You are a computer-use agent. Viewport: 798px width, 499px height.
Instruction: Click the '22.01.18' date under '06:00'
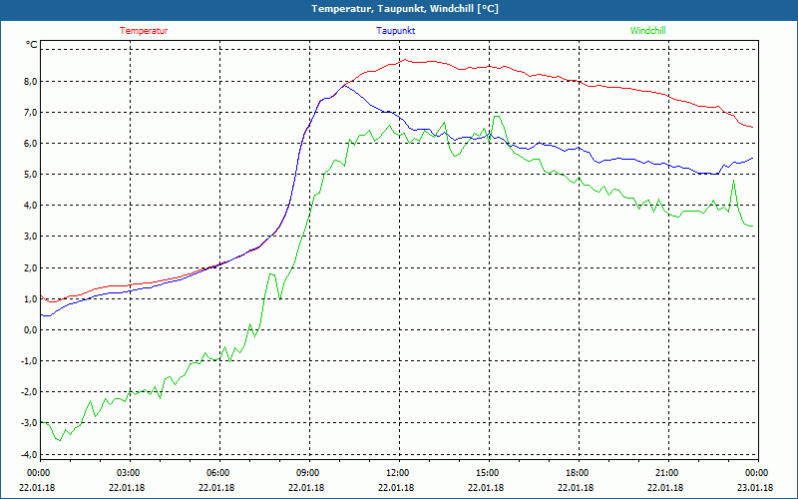coord(216,488)
